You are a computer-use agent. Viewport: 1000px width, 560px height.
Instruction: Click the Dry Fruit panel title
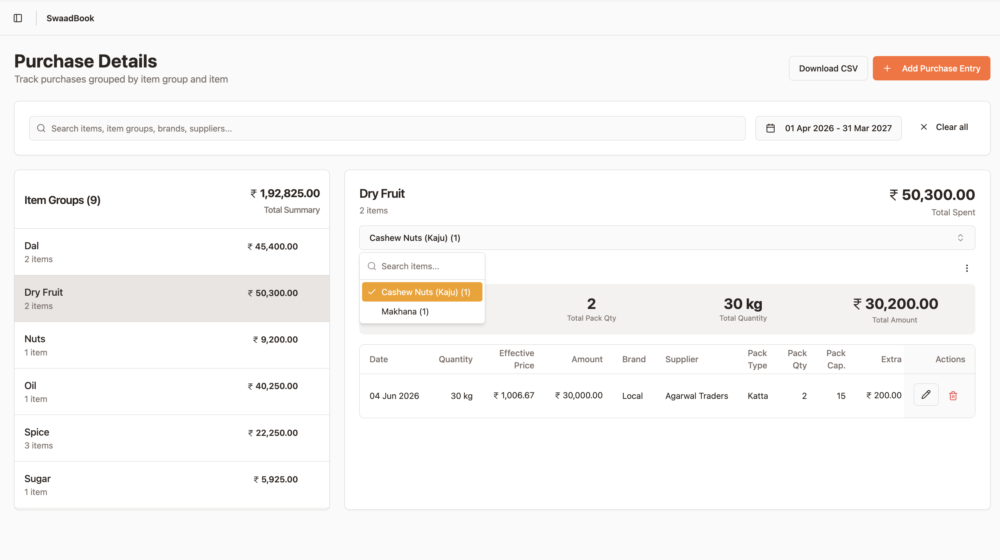[382, 193]
